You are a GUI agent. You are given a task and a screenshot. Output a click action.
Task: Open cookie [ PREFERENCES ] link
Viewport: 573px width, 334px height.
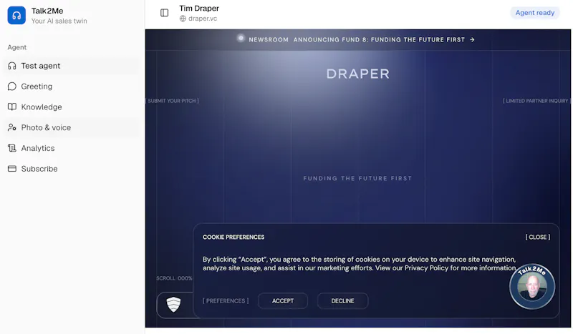226,301
